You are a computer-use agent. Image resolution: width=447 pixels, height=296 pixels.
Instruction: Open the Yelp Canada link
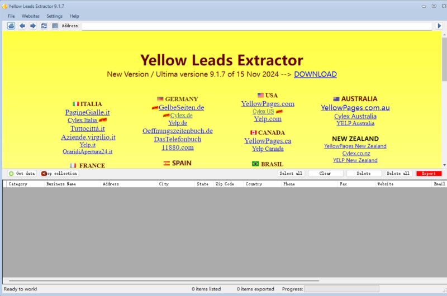click(268, 149)
